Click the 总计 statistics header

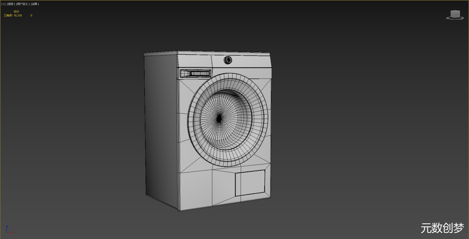tap(17, 11)
